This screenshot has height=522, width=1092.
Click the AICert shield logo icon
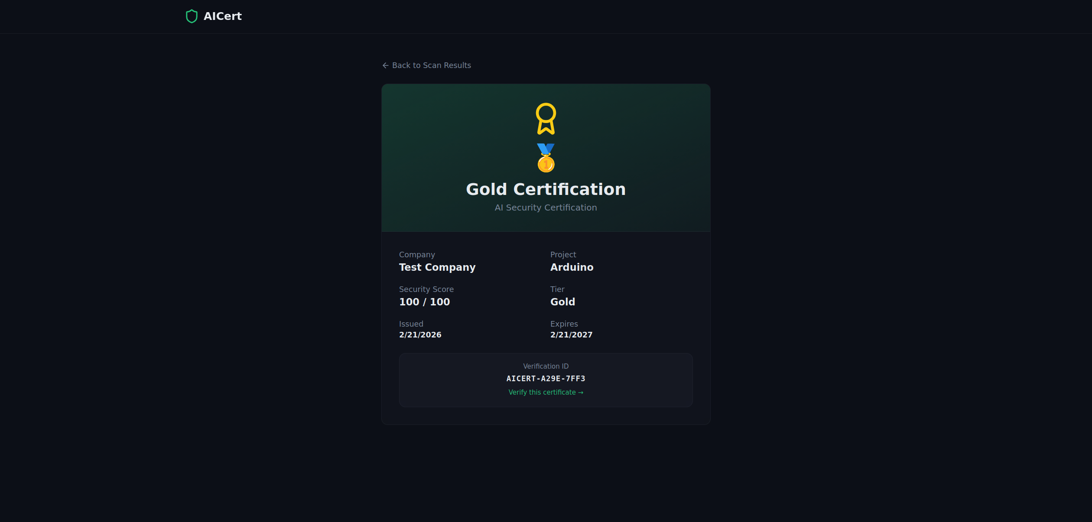point(192,16)
